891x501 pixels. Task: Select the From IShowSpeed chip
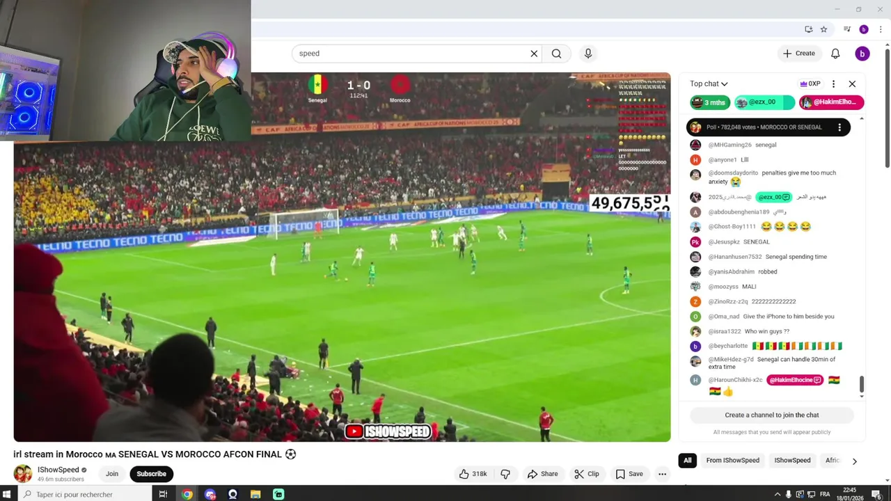[732, 461]
